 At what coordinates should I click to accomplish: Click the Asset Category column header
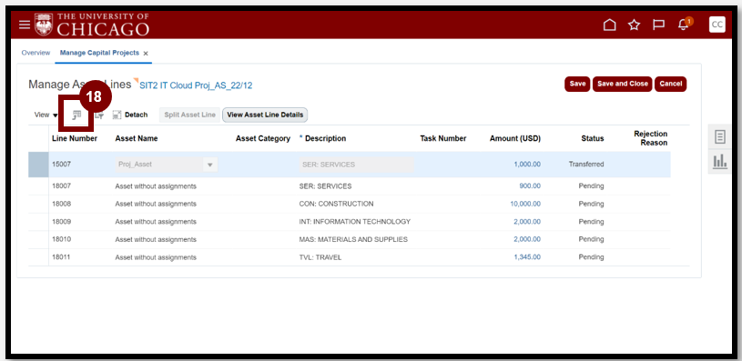pyautogui.click(x=262, y=138)
